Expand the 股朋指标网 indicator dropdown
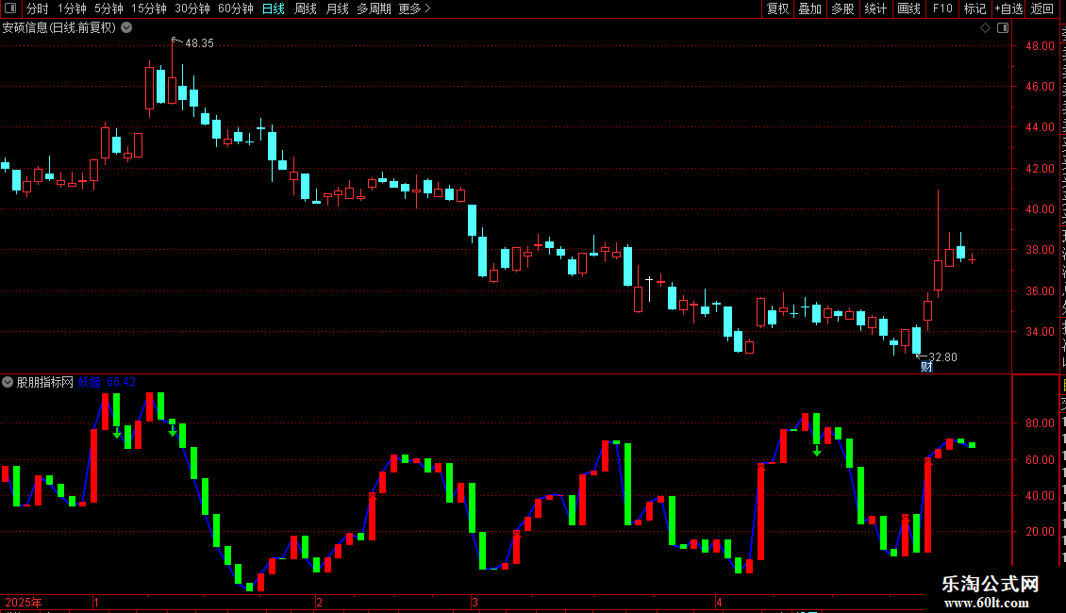Viewport: 1066px width, 613px height. point(8,382)
